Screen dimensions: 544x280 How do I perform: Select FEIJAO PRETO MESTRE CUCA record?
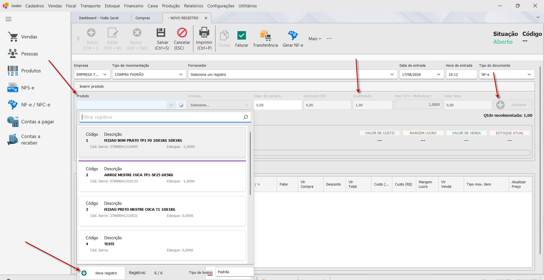coord(162,211)
